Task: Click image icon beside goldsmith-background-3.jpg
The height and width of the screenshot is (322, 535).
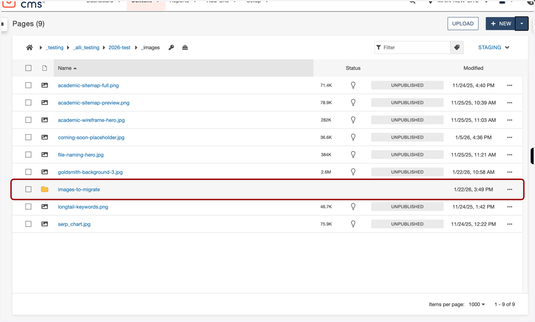Action: [x=45, y=172]
